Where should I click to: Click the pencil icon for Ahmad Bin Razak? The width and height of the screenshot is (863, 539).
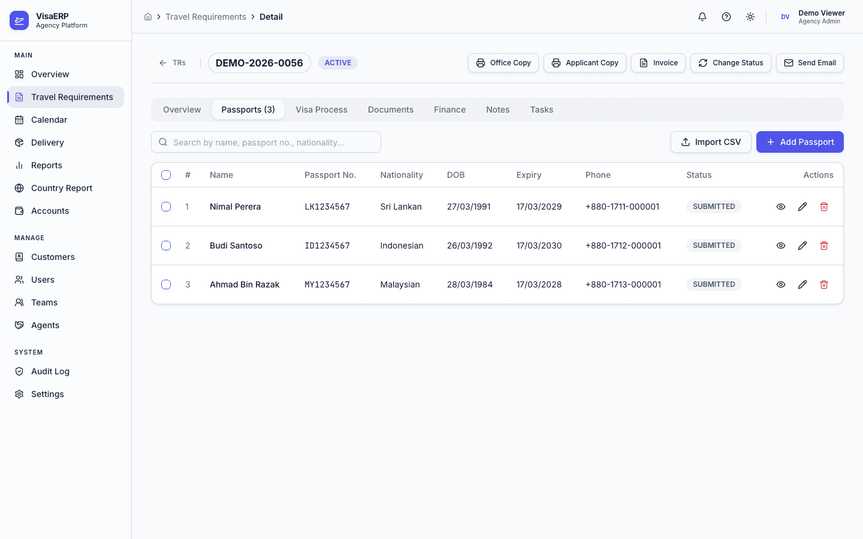[x=802, y=284]
